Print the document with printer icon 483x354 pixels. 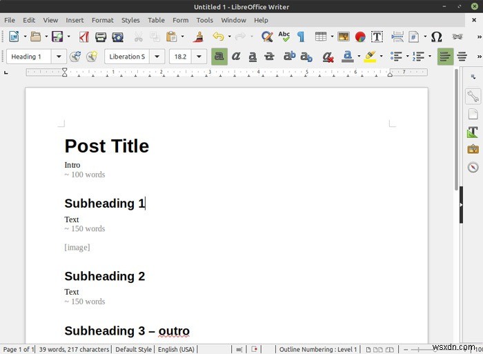pos(101,37)
